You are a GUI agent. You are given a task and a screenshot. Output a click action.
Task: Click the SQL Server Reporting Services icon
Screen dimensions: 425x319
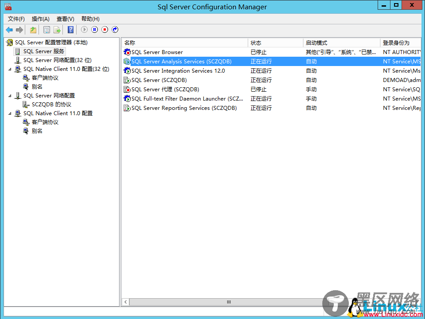pos(127,108)
